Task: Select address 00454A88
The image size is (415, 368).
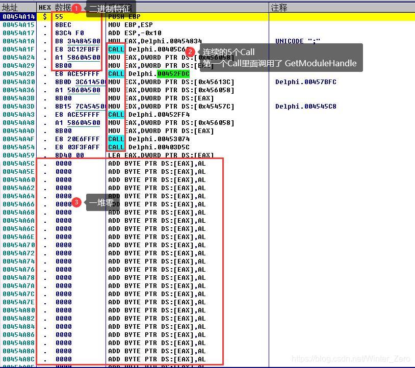Action: [x=19, y=343]
